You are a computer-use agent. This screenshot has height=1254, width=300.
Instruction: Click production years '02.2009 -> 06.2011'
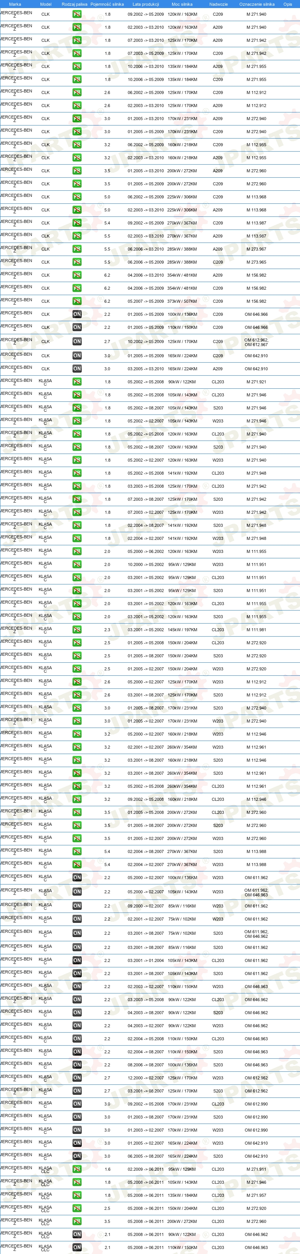146,1169
